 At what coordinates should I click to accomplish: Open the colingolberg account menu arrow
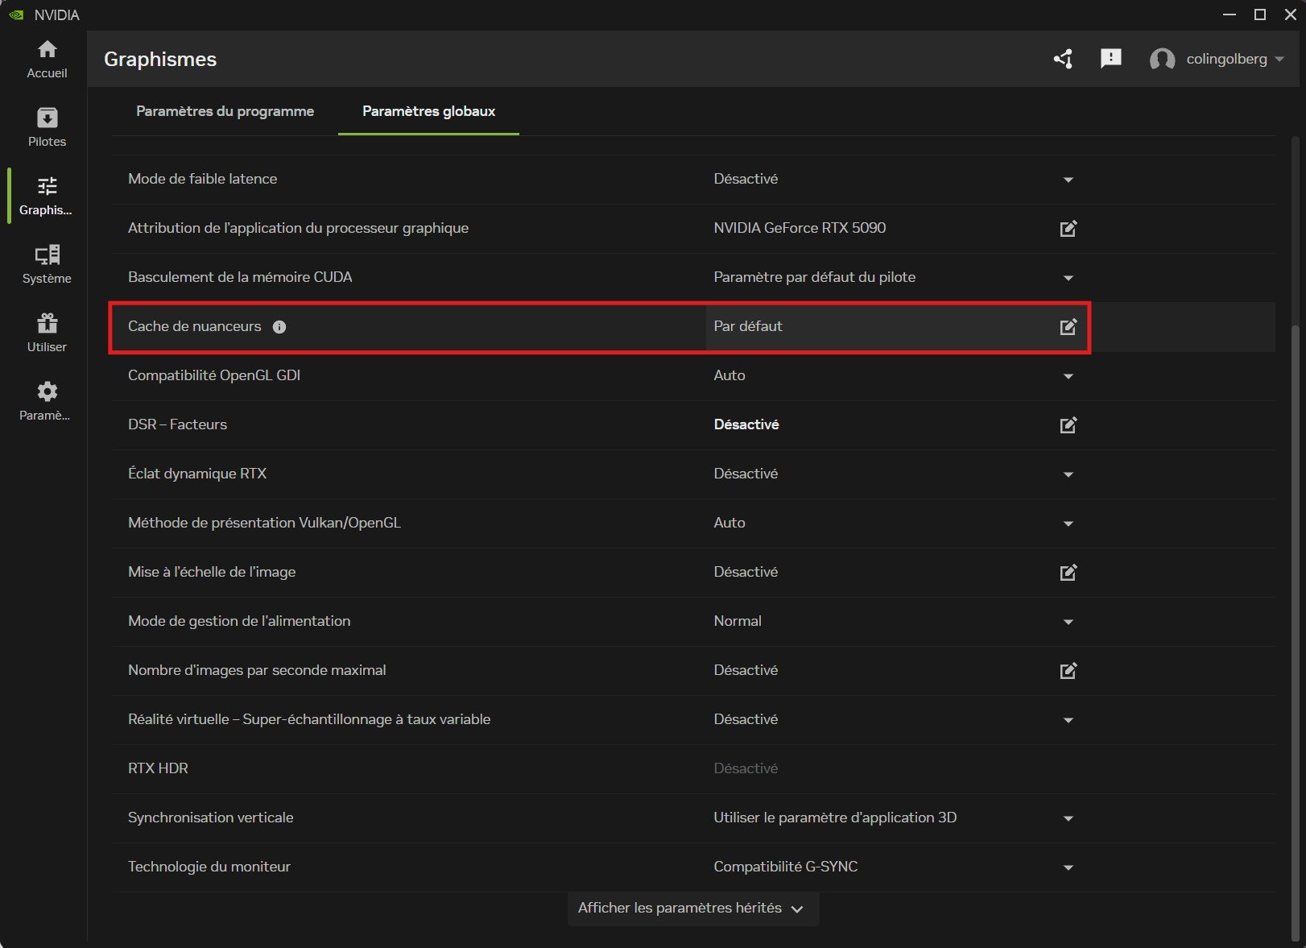point(1279,59)
